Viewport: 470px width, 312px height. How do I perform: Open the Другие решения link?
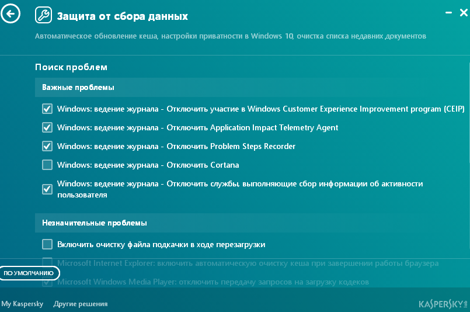pyautogui.click(x=81, y=304)
